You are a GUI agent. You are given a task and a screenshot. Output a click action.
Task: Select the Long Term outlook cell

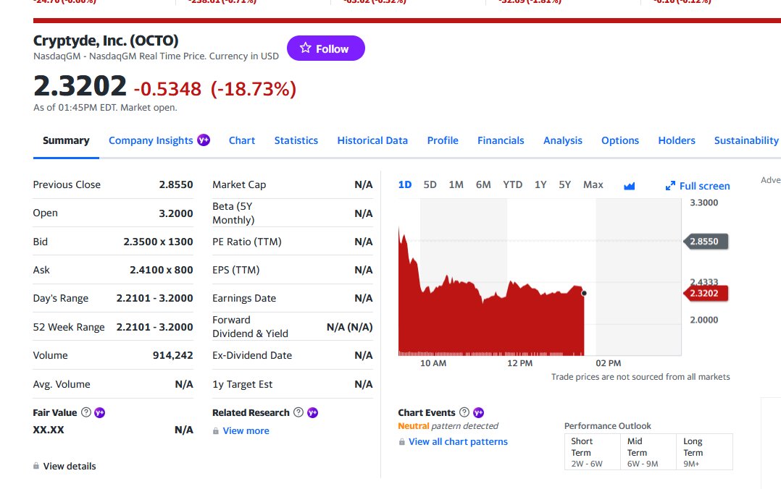pos(704,451)
